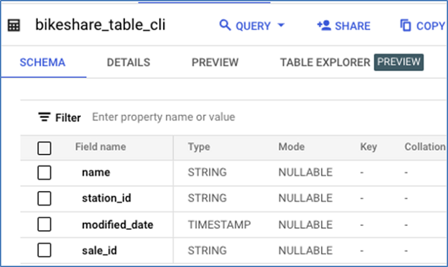Switch to the Schema tab
Image resolution: width=448 pixels, height=267 pixels.
[x=42, y=63]
